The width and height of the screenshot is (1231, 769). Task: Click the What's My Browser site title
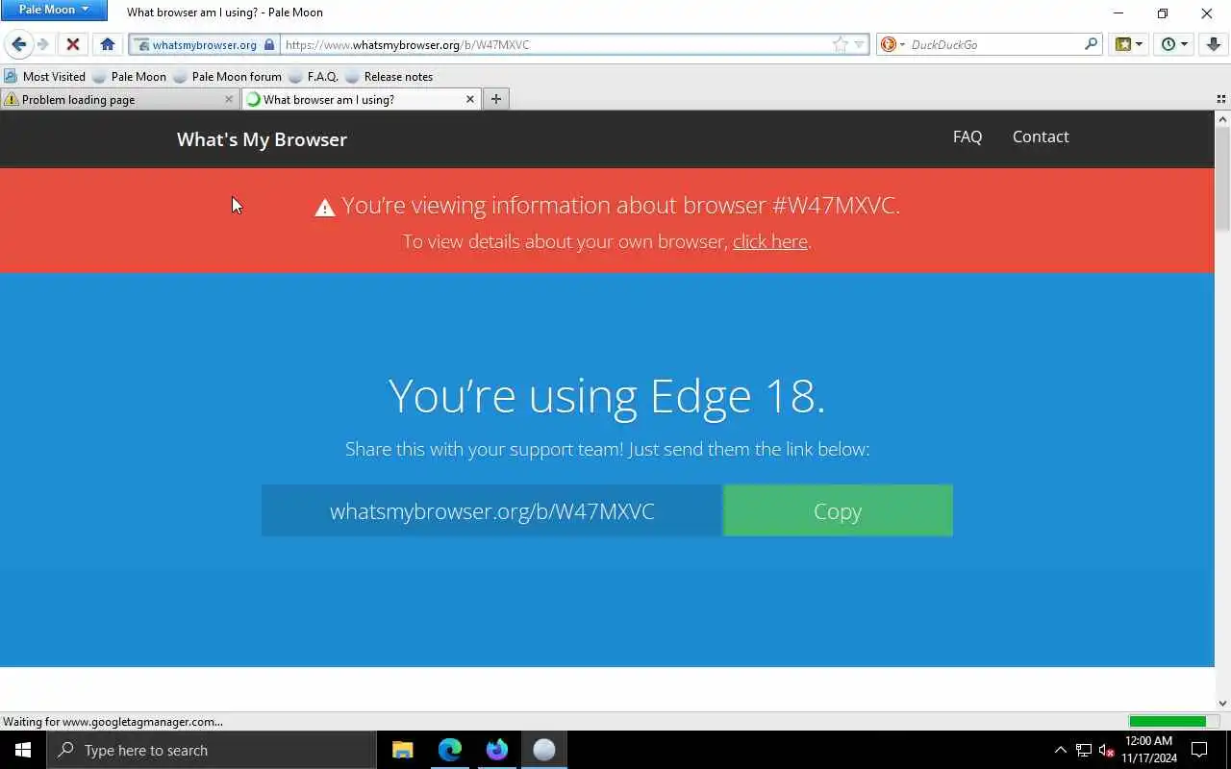click(x=262, y=139)
